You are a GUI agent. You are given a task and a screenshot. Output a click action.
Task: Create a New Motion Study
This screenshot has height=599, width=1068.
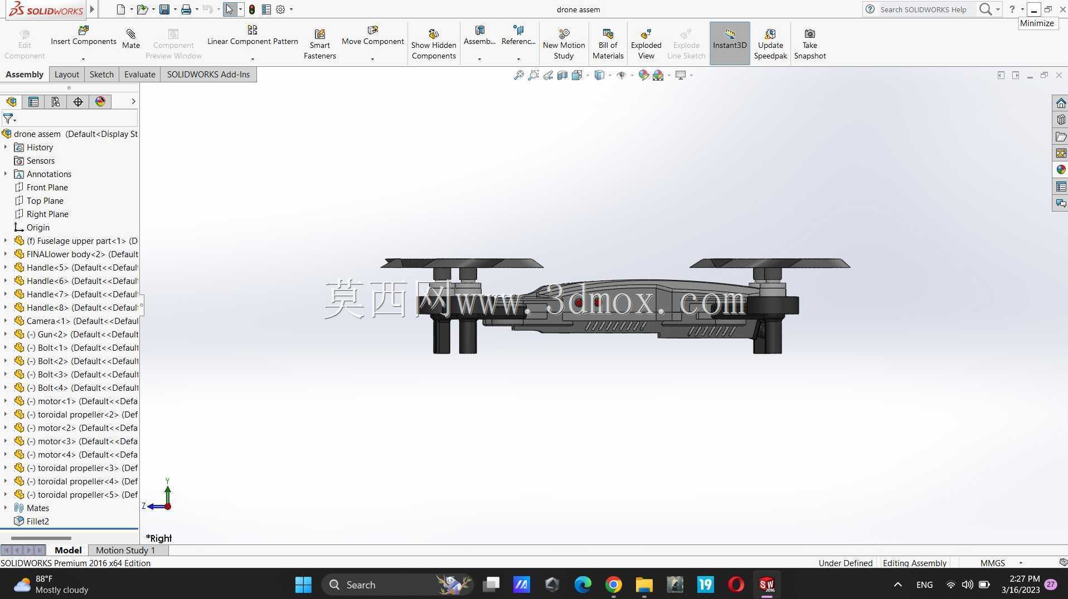[x=564, y=45]
